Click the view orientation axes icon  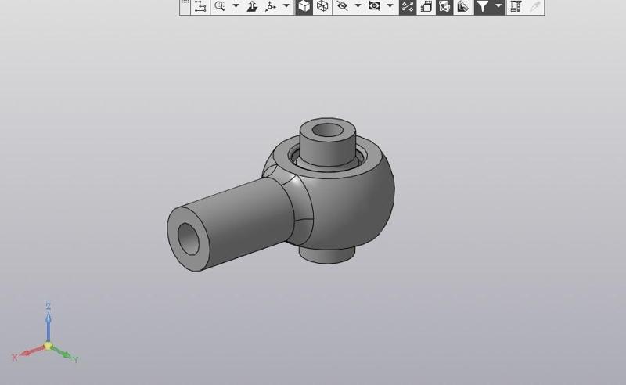271,6
